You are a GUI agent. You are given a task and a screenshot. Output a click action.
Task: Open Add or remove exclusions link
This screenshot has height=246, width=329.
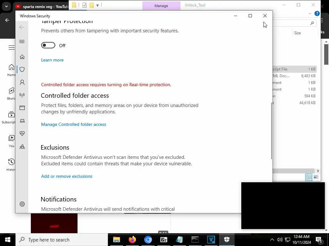click(x=67, y=176)
